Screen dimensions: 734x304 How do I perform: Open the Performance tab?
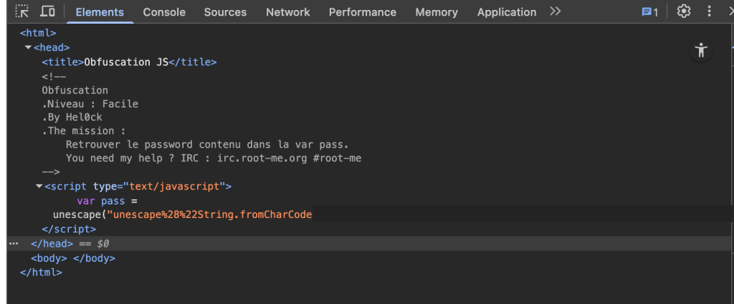362,12
